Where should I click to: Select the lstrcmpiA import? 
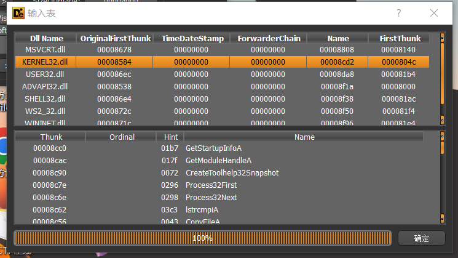(219, 210)
